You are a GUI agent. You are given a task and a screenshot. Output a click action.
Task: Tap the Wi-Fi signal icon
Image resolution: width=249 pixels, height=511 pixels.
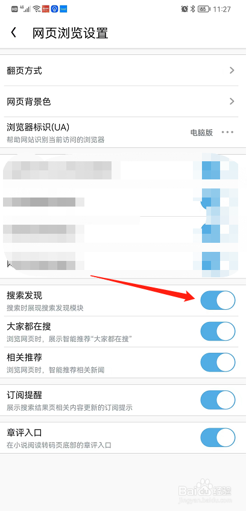(x=37, y=9)
